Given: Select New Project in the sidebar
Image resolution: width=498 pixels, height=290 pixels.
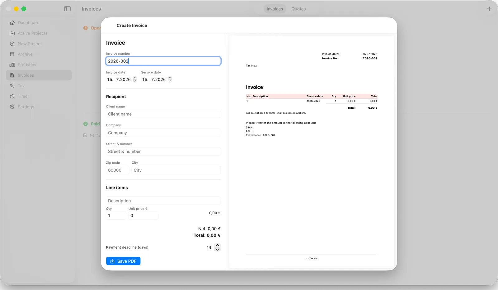Looking at the screenshot, I should [x=39, y=44].
